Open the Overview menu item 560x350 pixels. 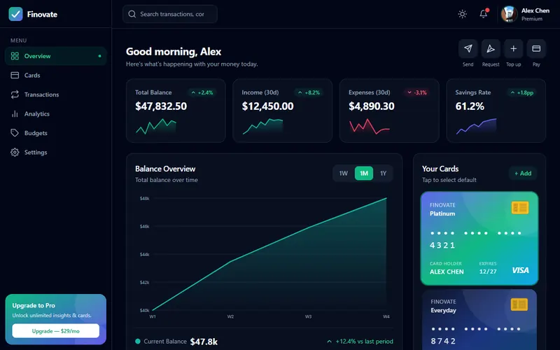point(56,56)
